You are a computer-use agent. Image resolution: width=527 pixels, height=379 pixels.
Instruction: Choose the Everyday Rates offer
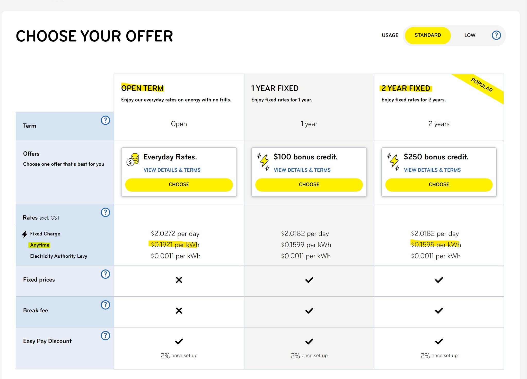pyautogui.click(x=179, y=185)
